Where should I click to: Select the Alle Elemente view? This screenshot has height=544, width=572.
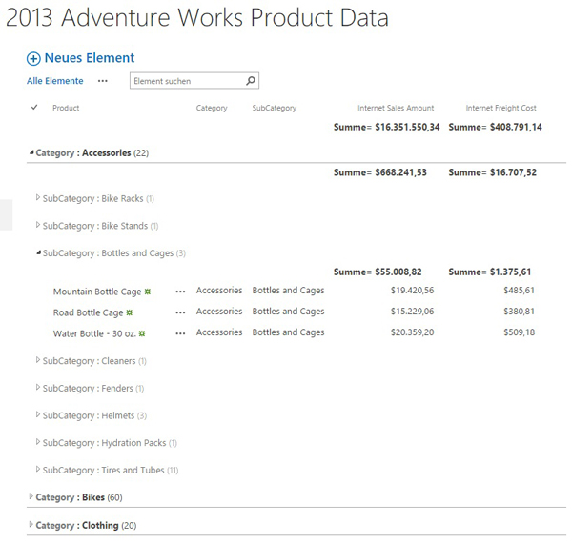55,81
